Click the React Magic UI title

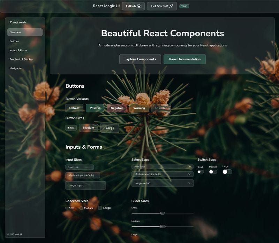click(106, 6)
